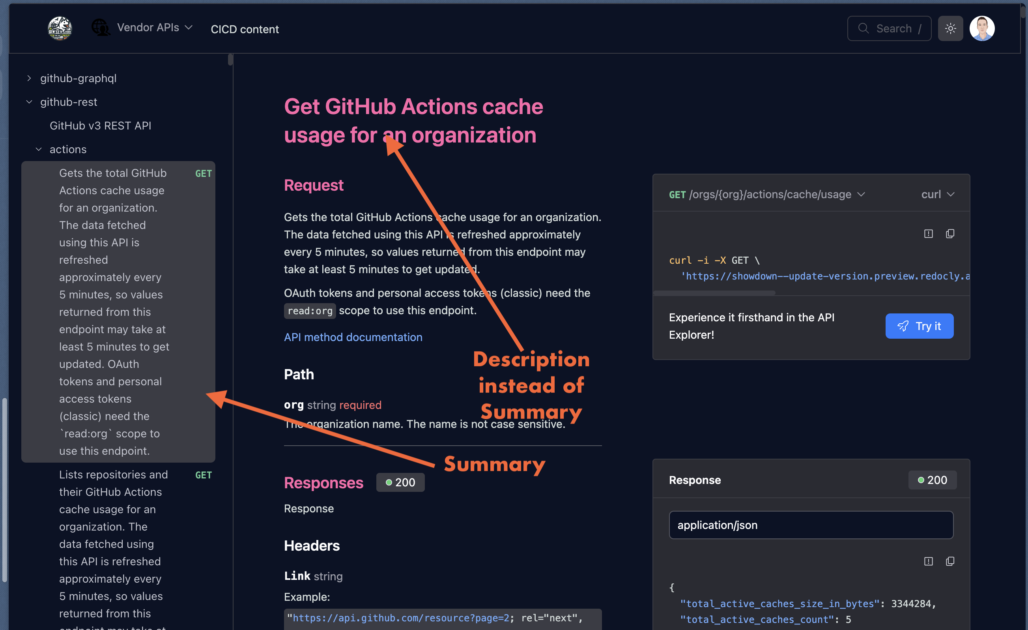Open the GET /orgs/{org}/actions/cache/usage endpoint dropdown

(x=767, y=194)
